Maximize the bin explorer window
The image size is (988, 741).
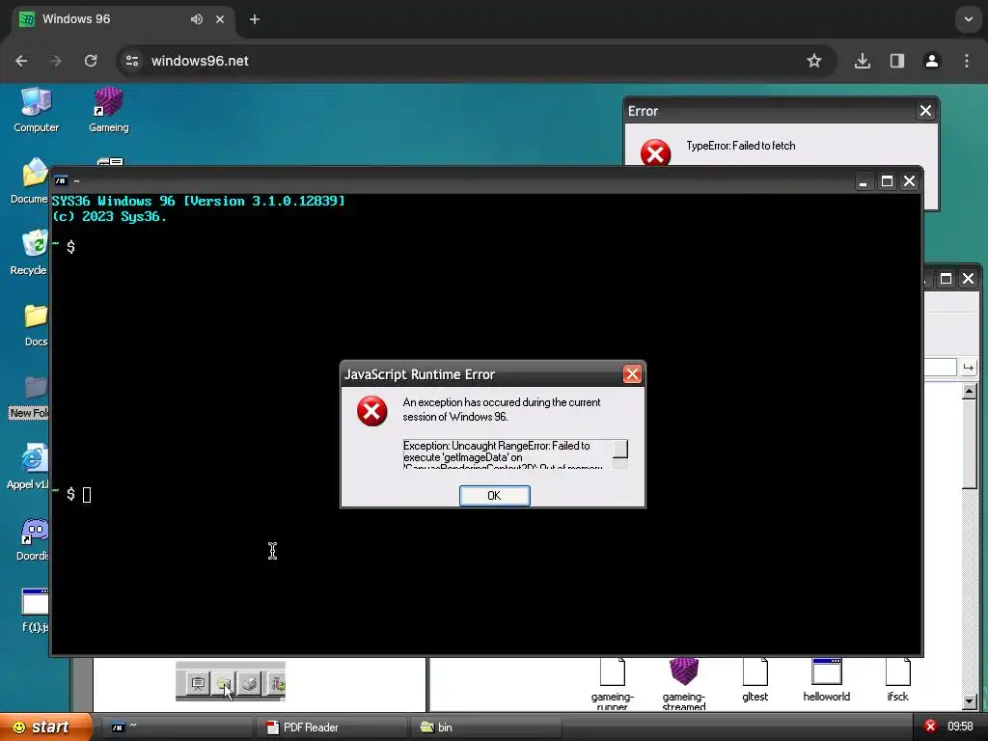(x=946, y=279)
